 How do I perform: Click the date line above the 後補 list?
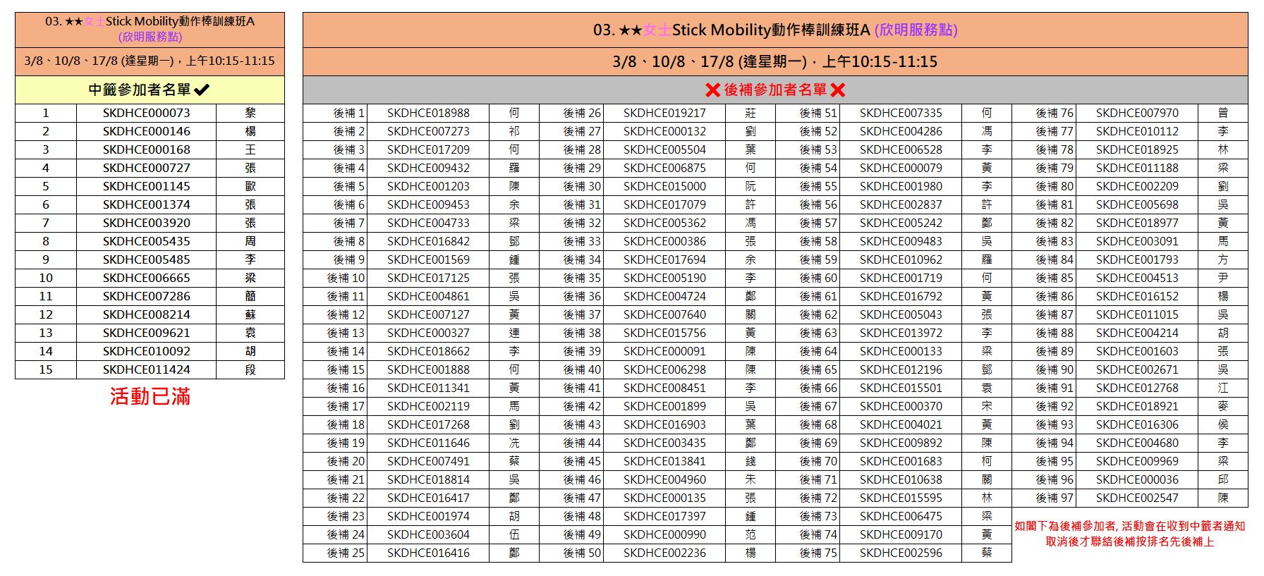pyautogui.click(x=775, y=61)
